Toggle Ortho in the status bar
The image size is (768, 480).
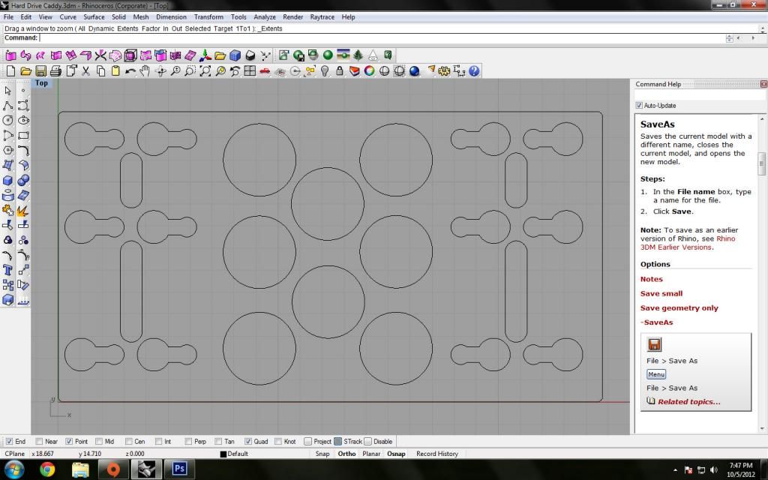click(x=346, y=454)
